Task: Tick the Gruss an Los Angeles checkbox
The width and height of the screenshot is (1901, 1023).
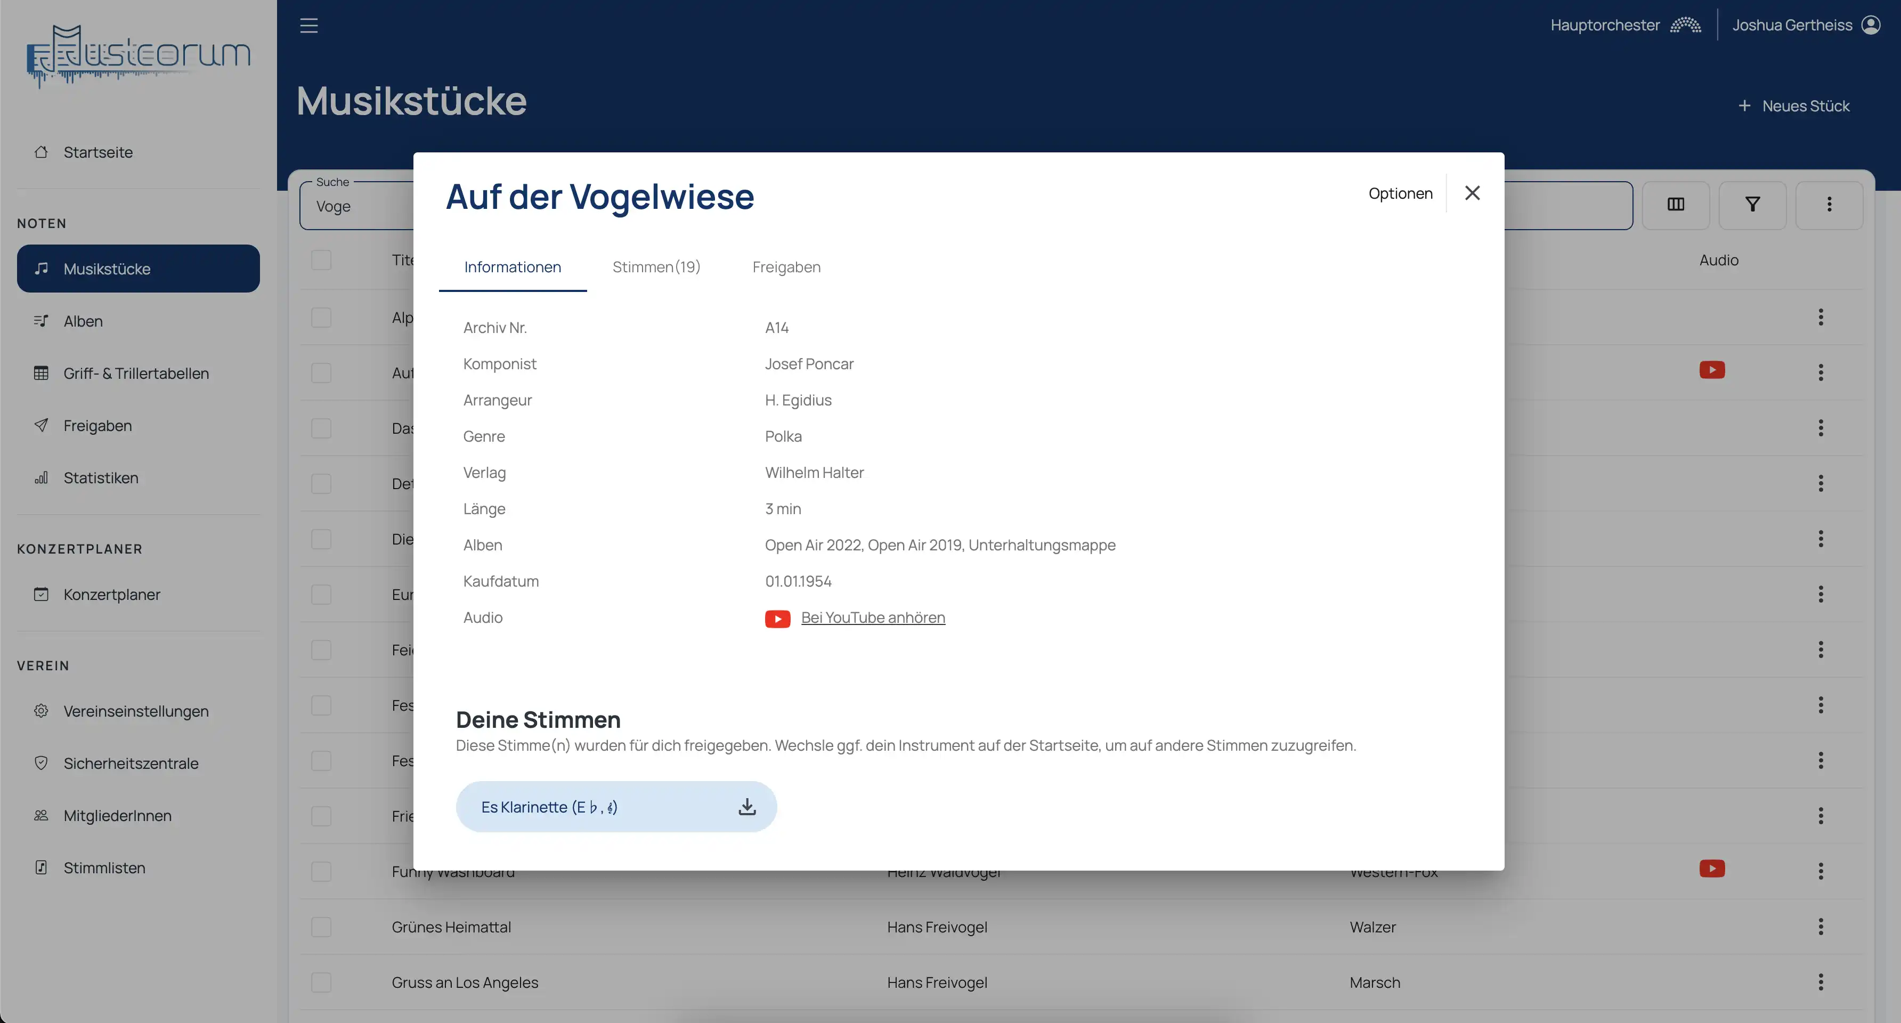Action: point(321,983)
